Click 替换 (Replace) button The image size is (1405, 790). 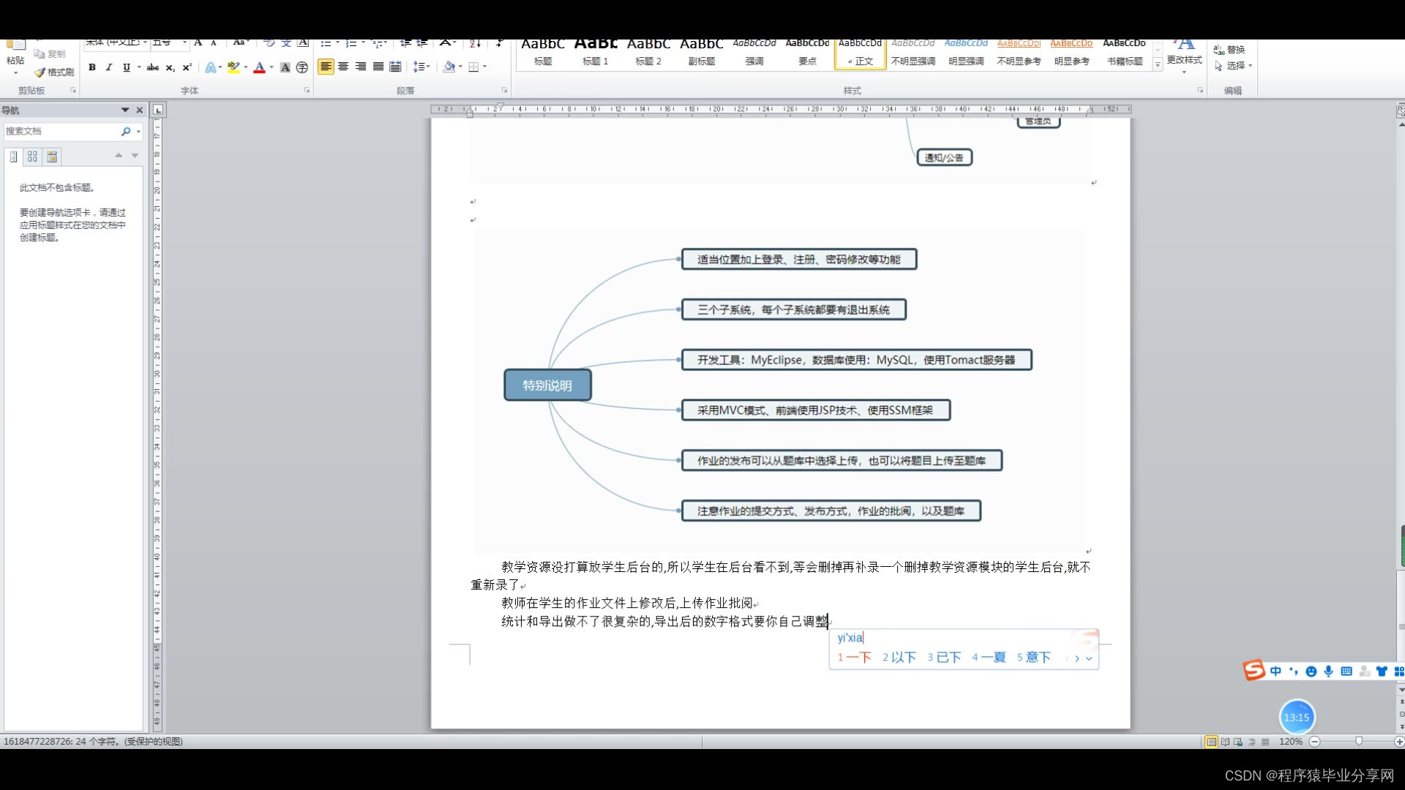1229,50
